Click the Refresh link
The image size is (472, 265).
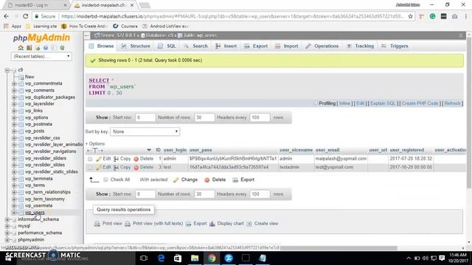click(x=452, y=103)
